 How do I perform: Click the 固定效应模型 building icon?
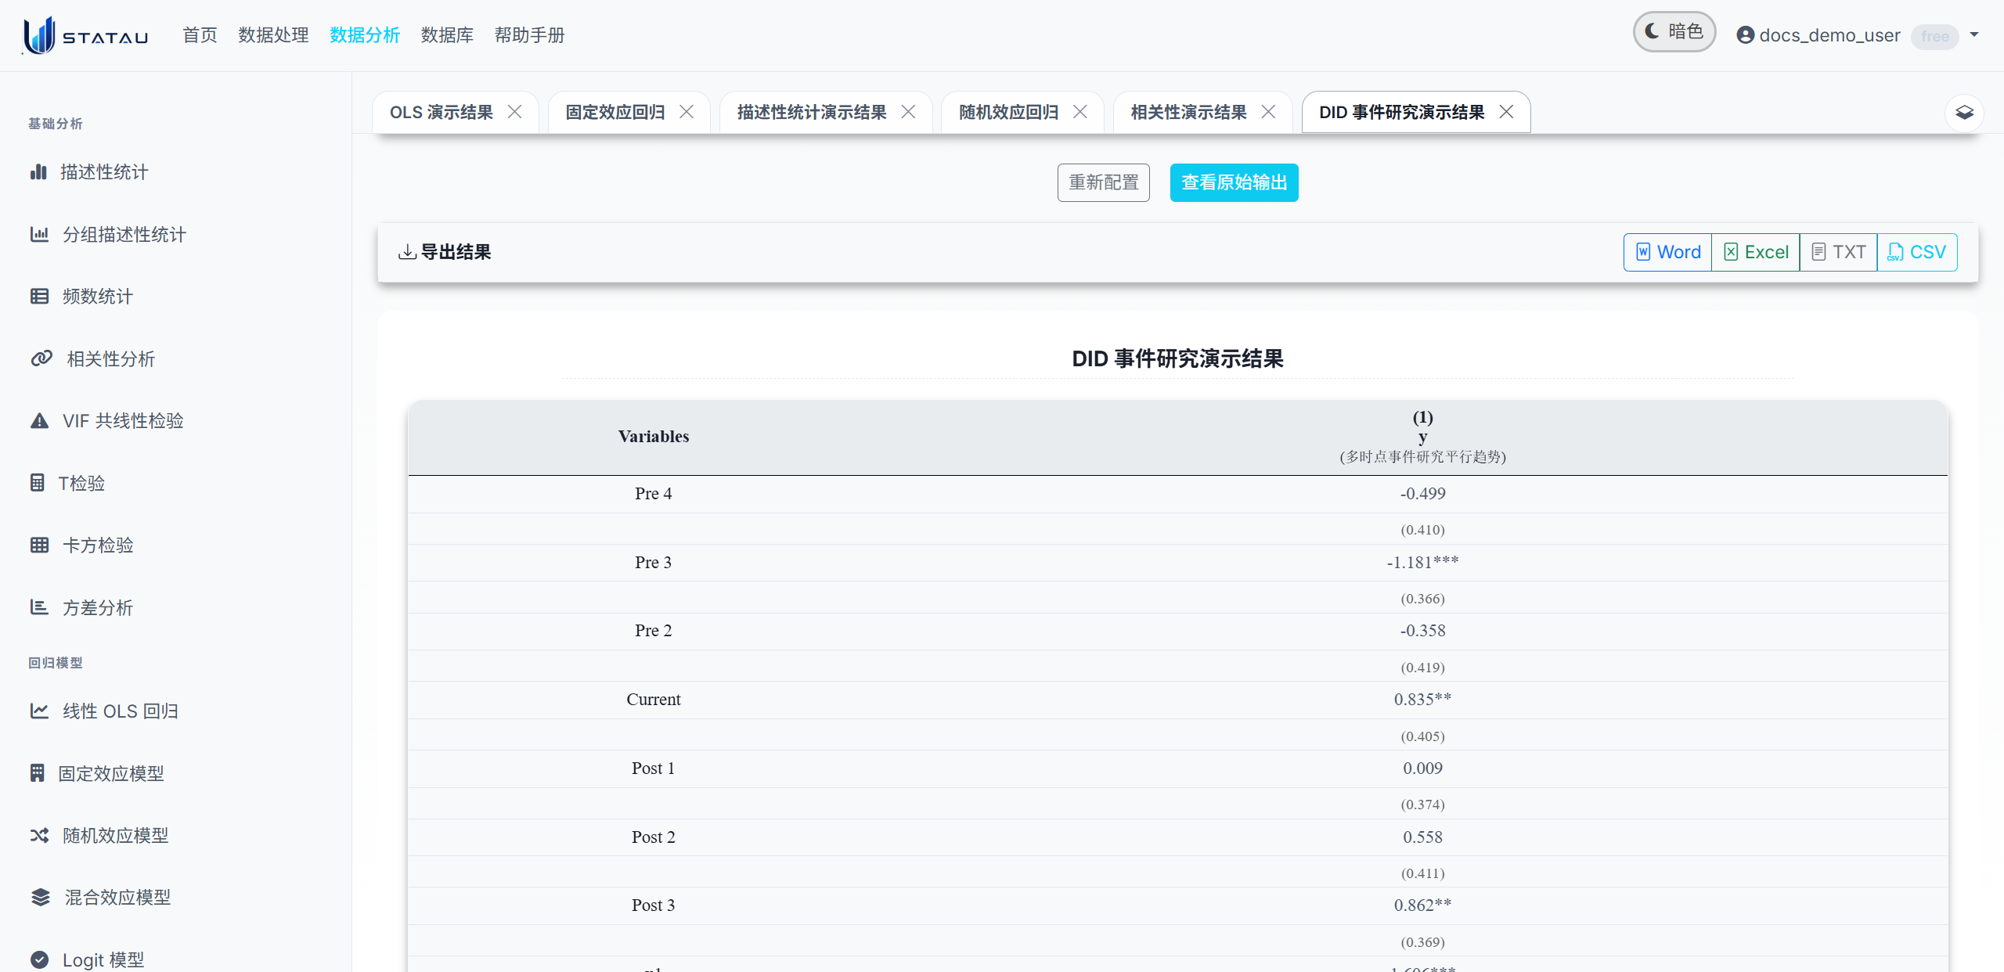coord(37,773)
